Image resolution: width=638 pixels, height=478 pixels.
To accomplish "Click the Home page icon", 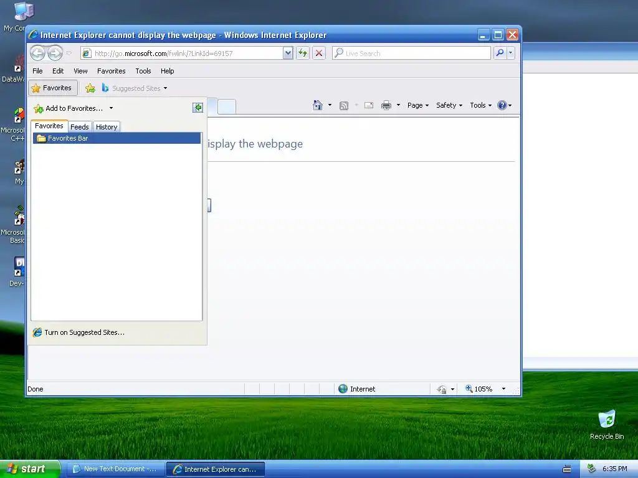I will click(318, 105).
